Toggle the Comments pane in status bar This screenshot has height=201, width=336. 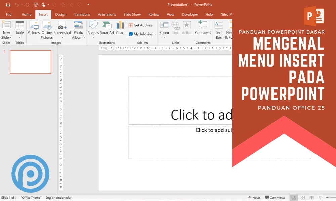coord(275,198)
